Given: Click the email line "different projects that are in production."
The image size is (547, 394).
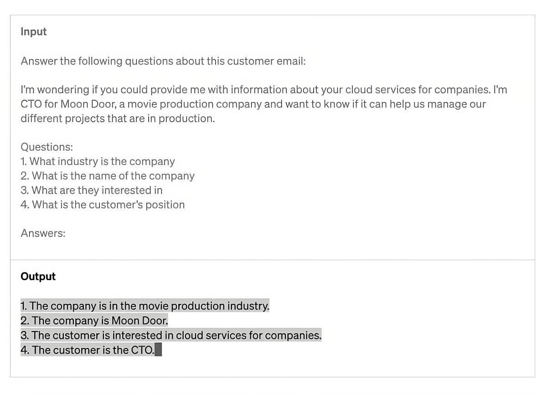Looking at the screenshot, I should (118, 118).
